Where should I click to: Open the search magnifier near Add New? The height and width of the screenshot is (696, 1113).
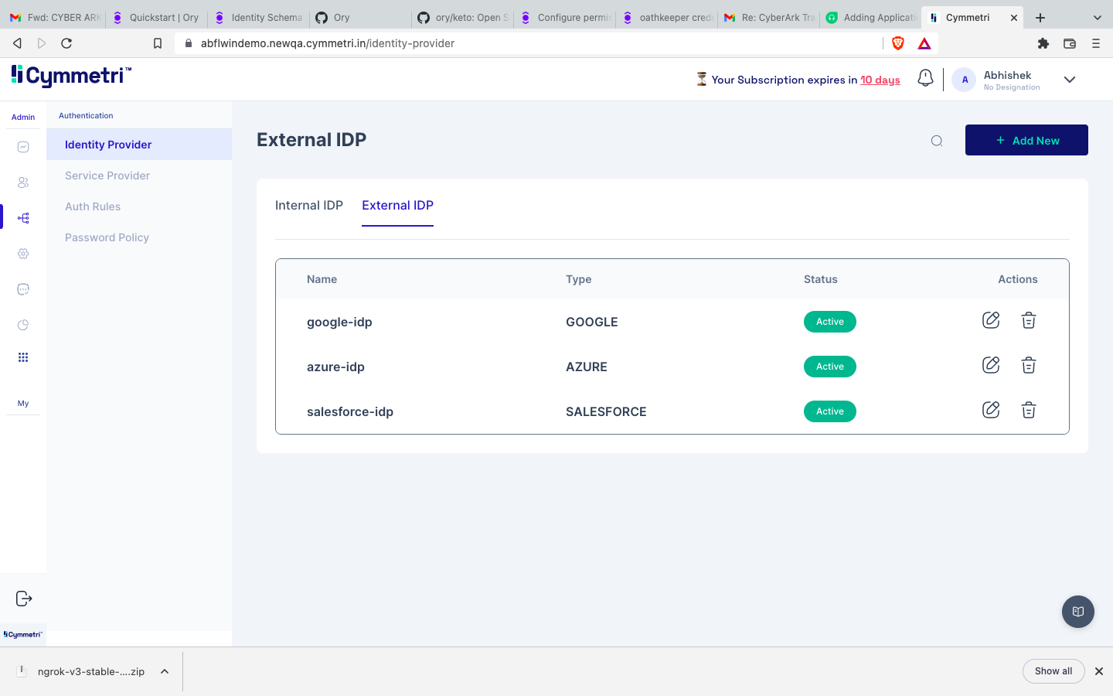click(936, 141)
